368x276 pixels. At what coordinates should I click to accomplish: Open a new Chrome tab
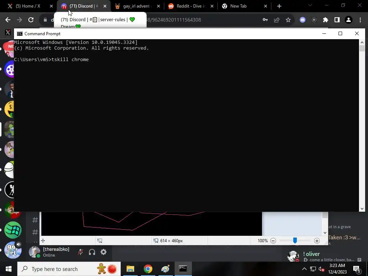(x=279, y=6)
